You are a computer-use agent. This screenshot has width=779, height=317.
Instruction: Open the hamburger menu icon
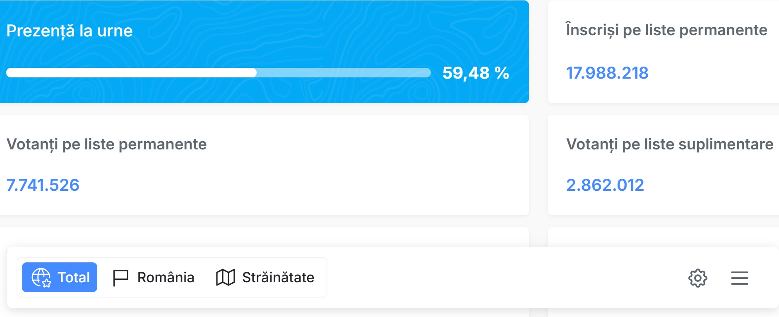(x=740, y=278)
